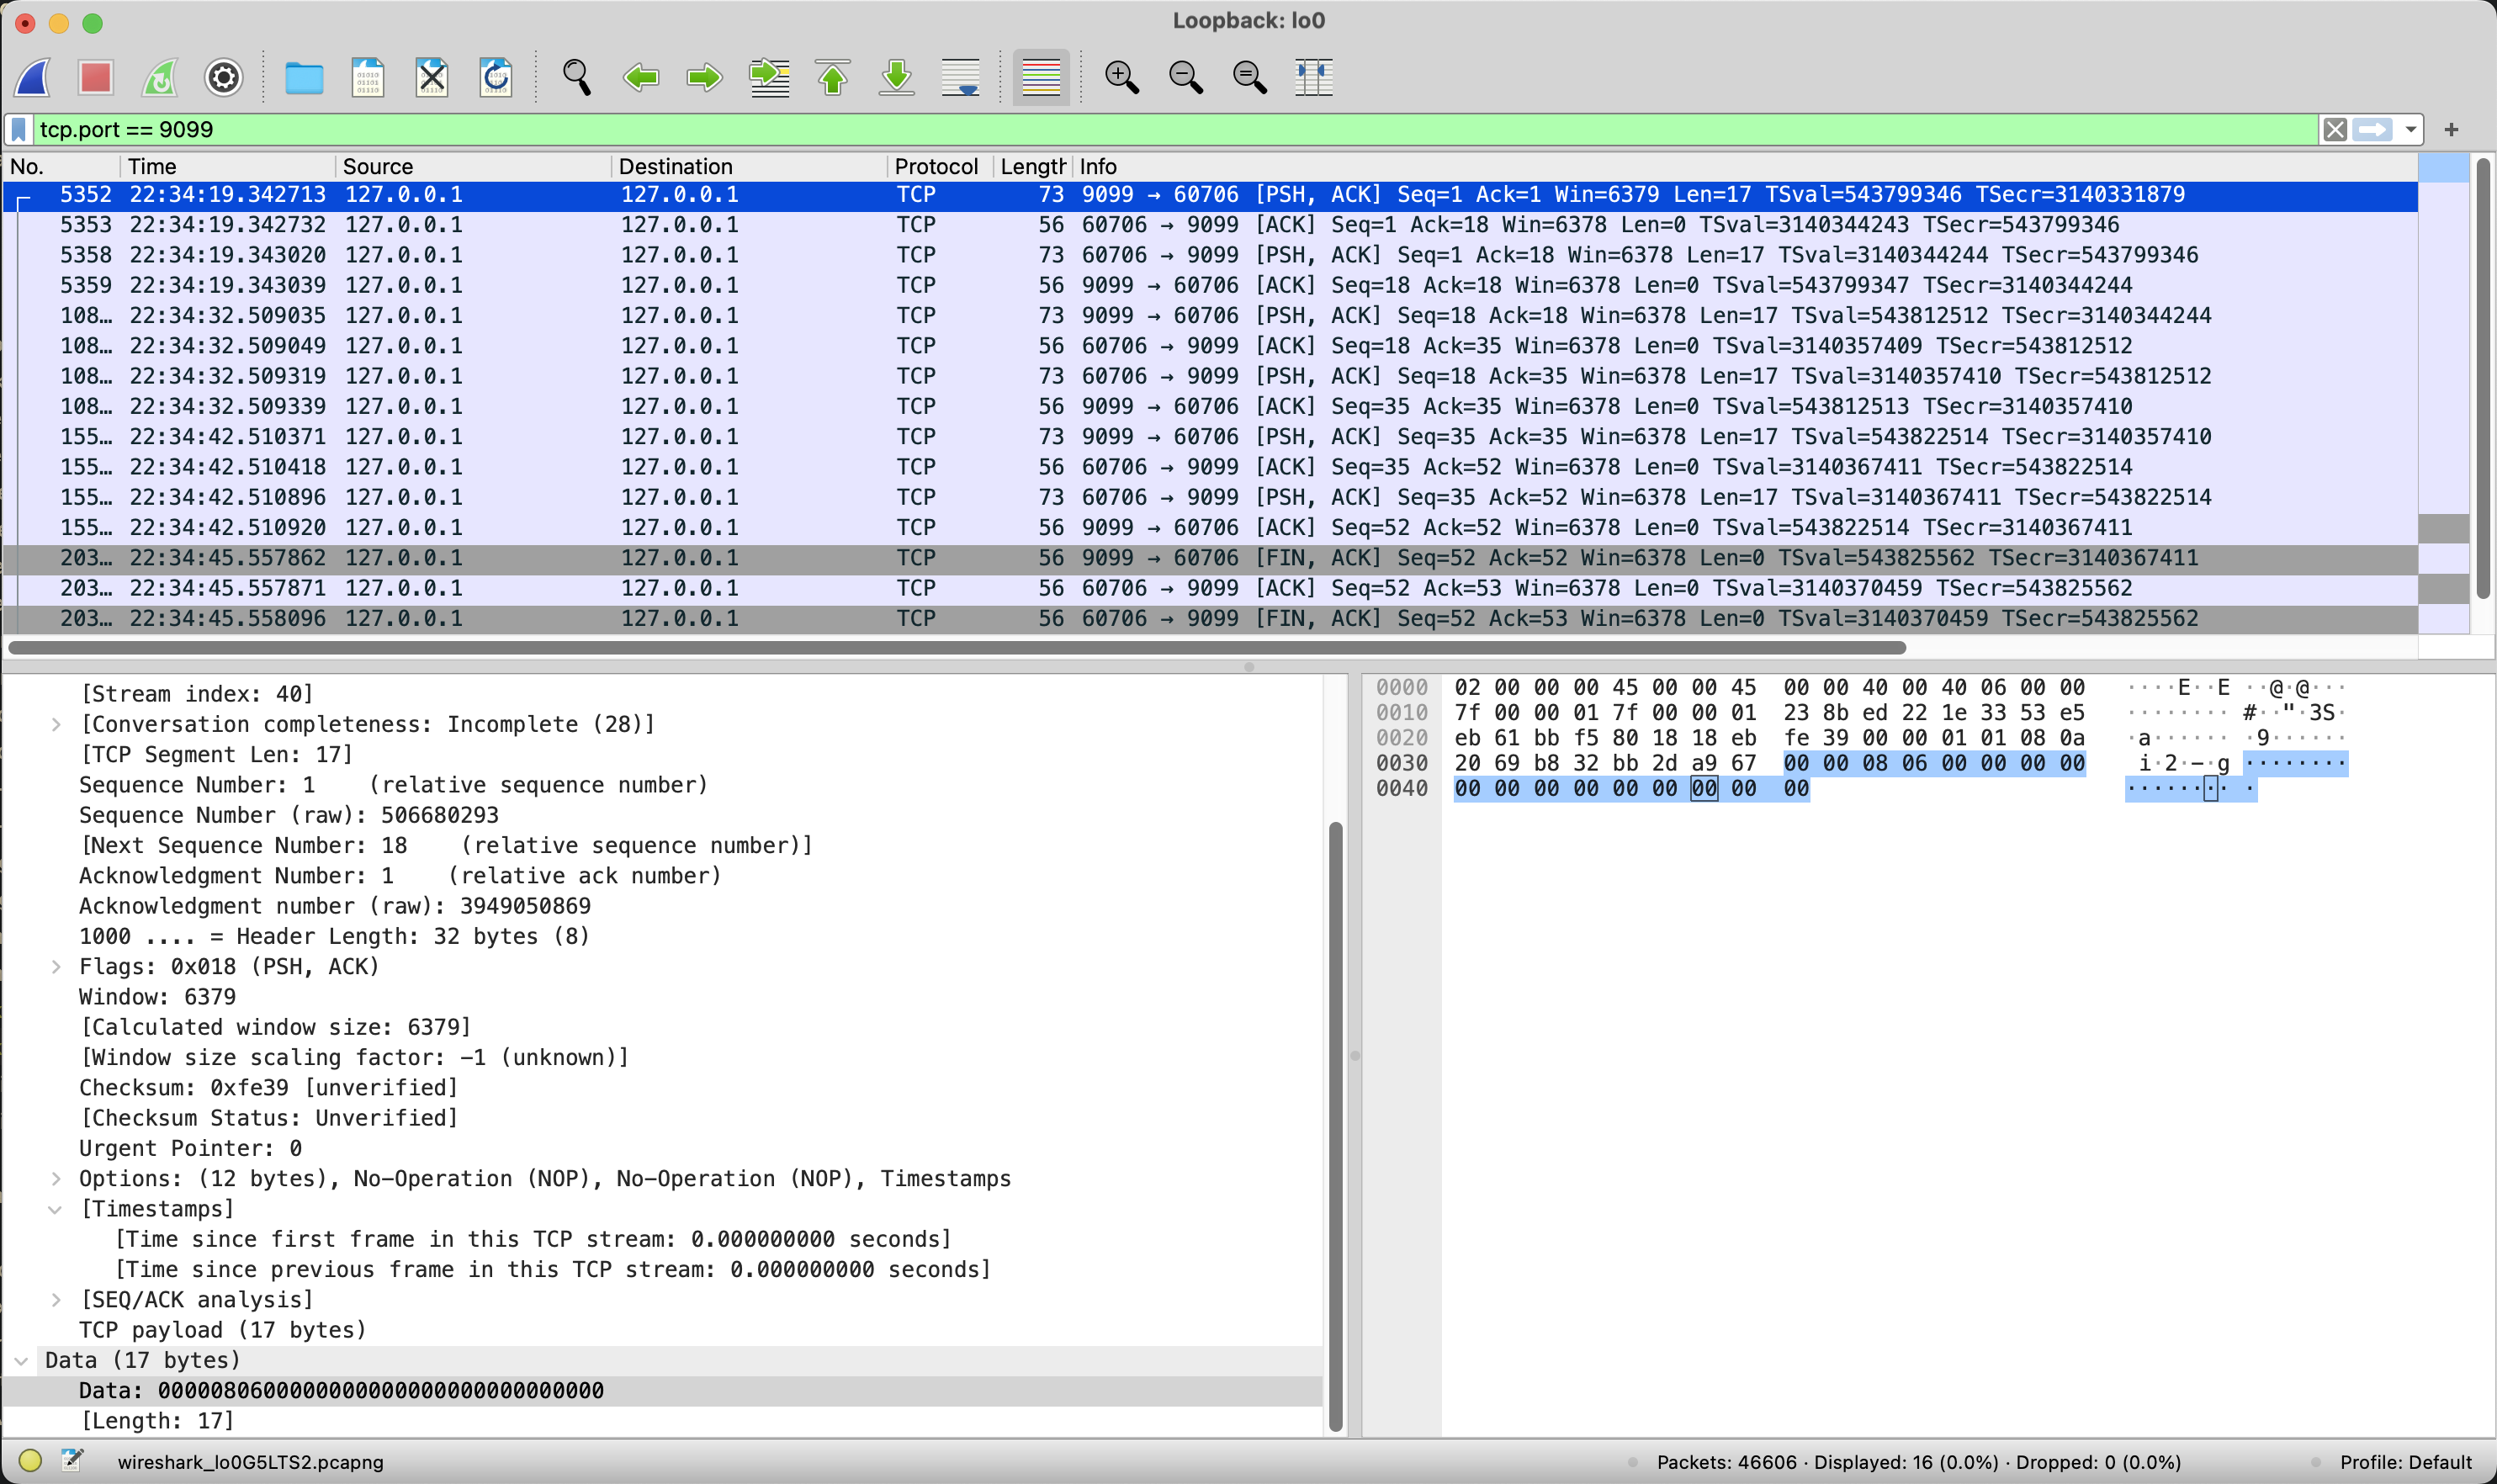This screenshot has width=2497, height=1484.
Task: Expand Conversation completeness node
Action: pyautogui.click(x=56, y=724)
